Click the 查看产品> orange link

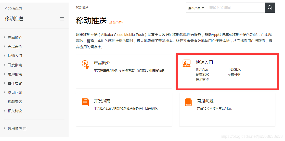116,22
